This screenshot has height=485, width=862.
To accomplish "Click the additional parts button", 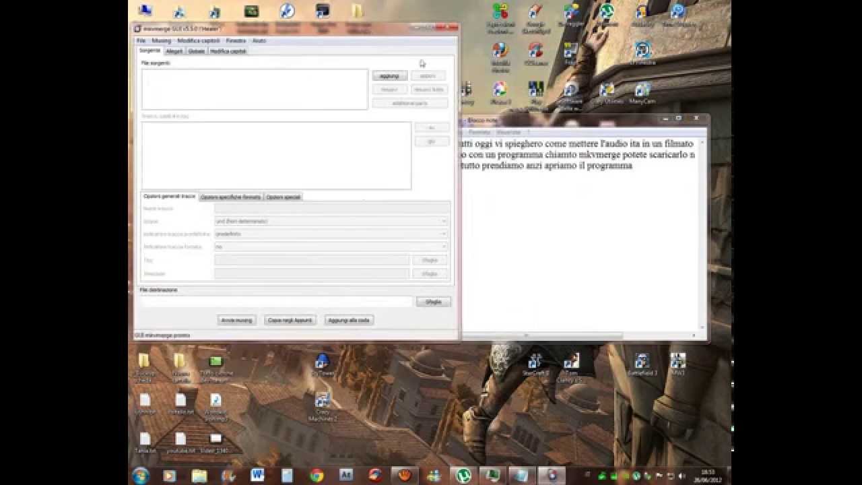I will click(x=409, y=103).
